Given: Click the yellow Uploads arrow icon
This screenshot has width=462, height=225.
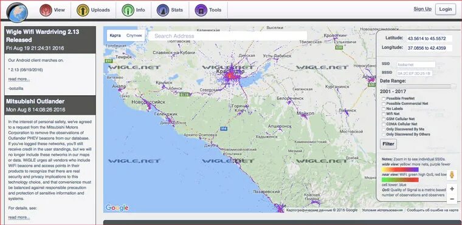Looking at the screenshot, I should 83,10.
